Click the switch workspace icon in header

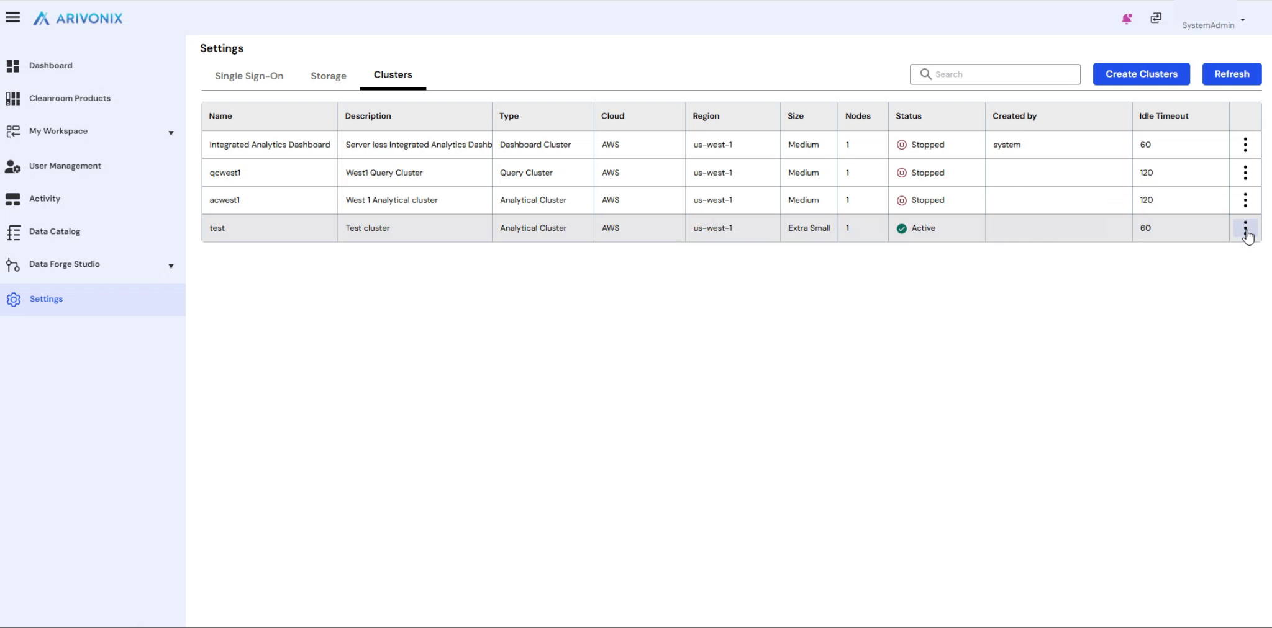pos(1156,18)
